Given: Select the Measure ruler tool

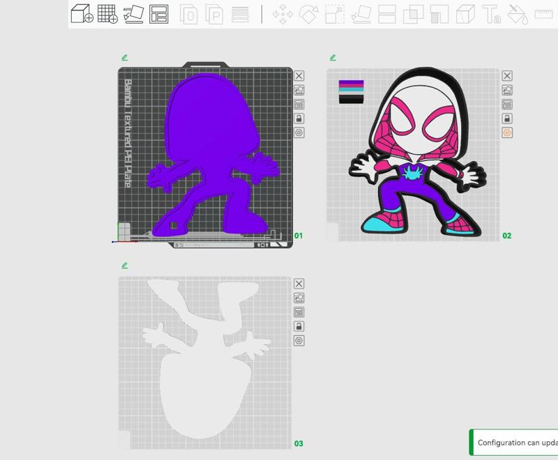Looking at the screenshot, I should tap(544, 14).
